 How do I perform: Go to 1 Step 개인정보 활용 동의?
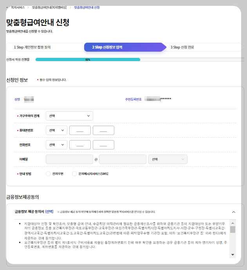45,47
